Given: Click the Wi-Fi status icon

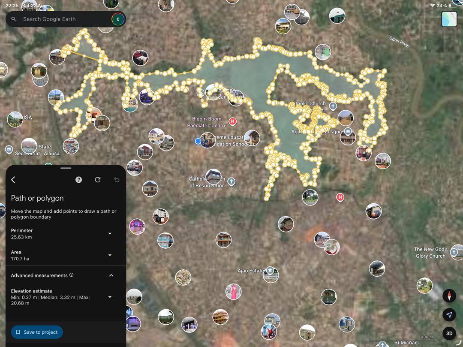Looking at the screenshot, I should tap(433, 5).
